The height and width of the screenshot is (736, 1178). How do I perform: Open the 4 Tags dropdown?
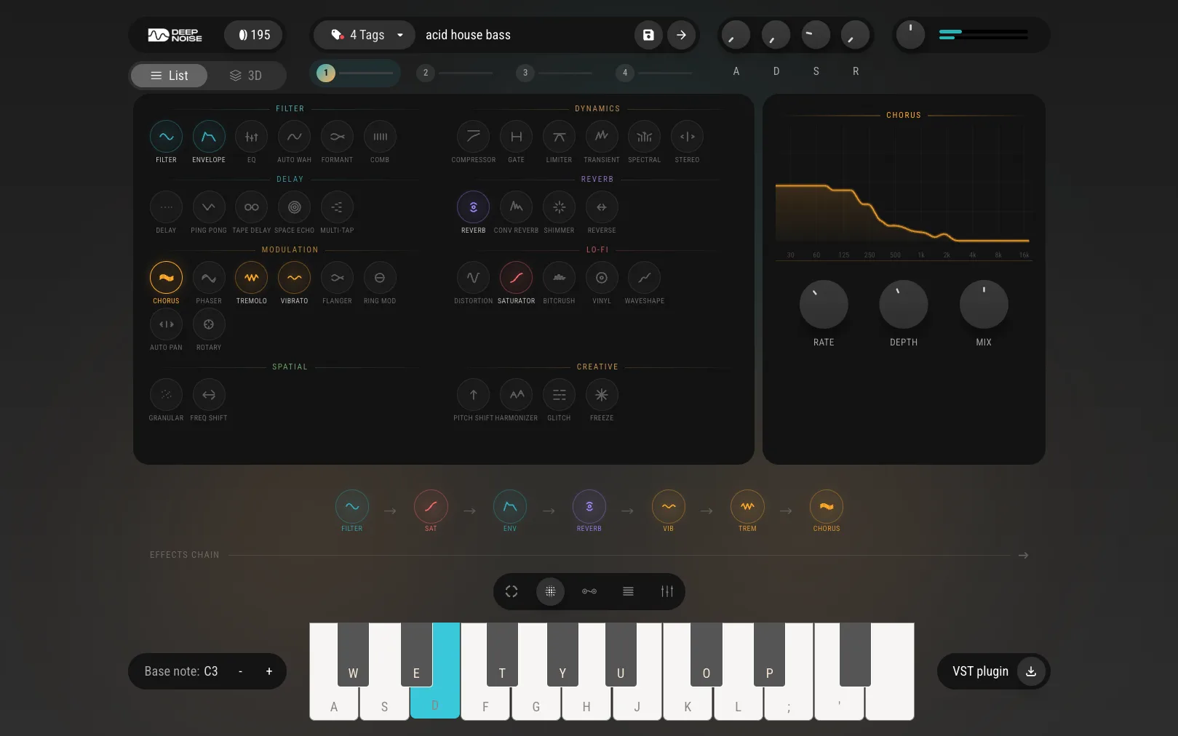[x=366, y=35]
